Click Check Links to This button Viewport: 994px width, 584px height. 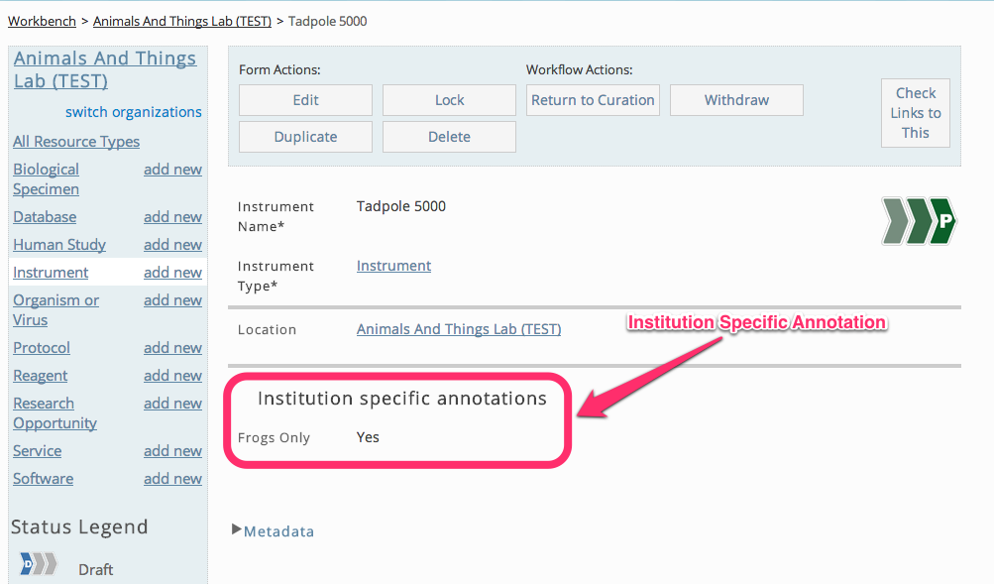(916, 113)
